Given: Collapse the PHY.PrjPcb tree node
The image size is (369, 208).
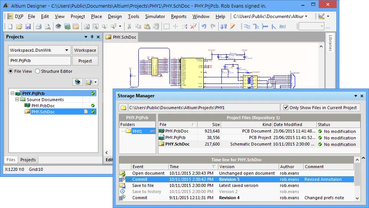Looking at the screenshot, I should pyautogui.click(x=12, y=93).
